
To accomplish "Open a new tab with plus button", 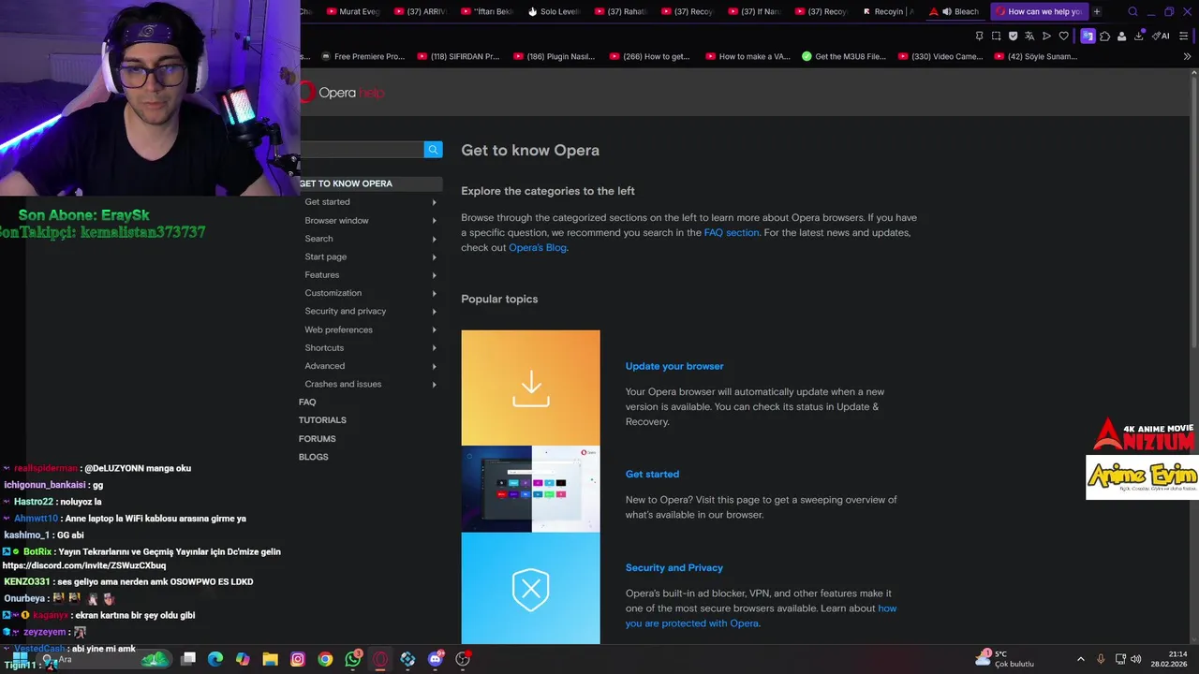I will [1097, 12].
